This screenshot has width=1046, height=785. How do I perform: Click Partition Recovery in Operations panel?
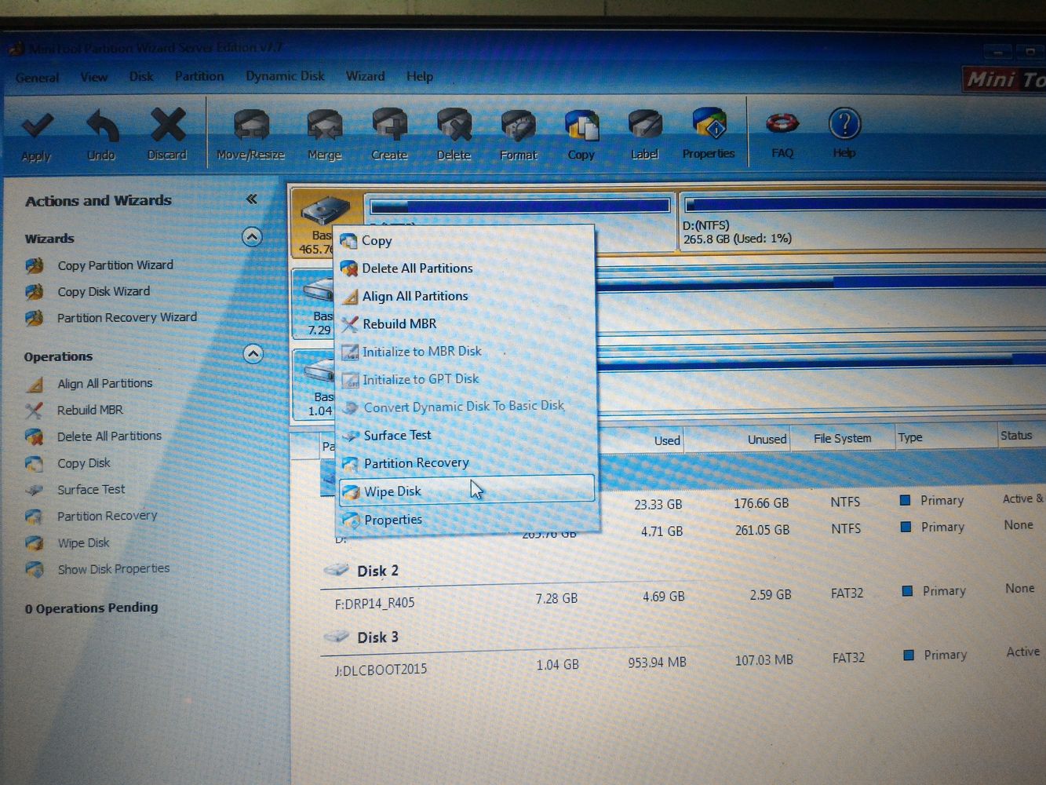point(107,516)
